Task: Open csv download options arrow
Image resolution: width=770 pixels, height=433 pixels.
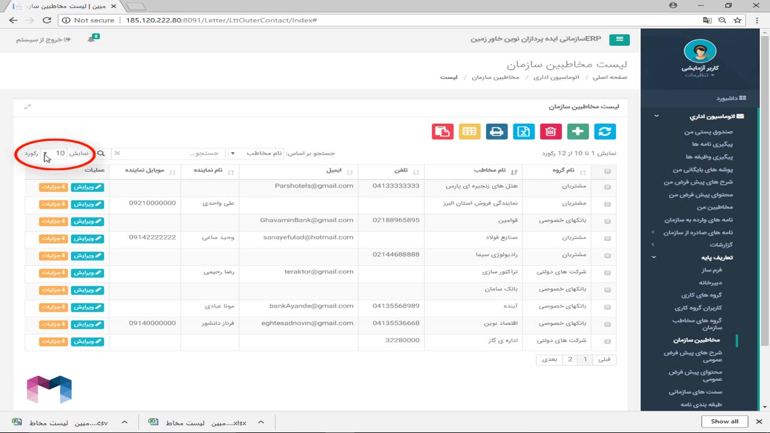Action: click(x=125, y=422)
